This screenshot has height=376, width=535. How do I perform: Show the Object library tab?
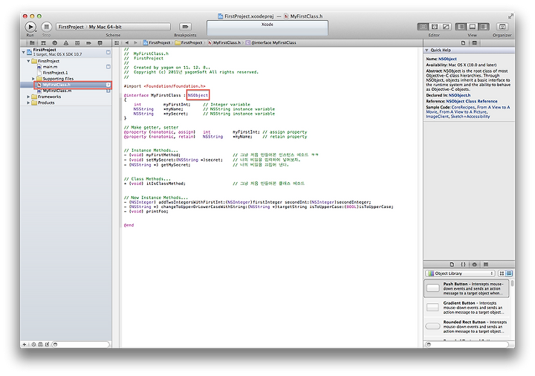474,265
